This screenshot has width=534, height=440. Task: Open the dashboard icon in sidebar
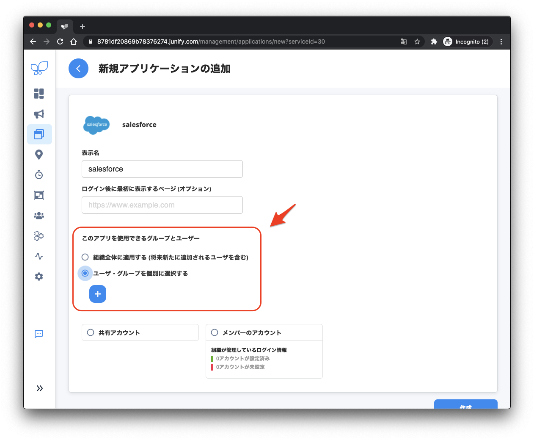39,94
